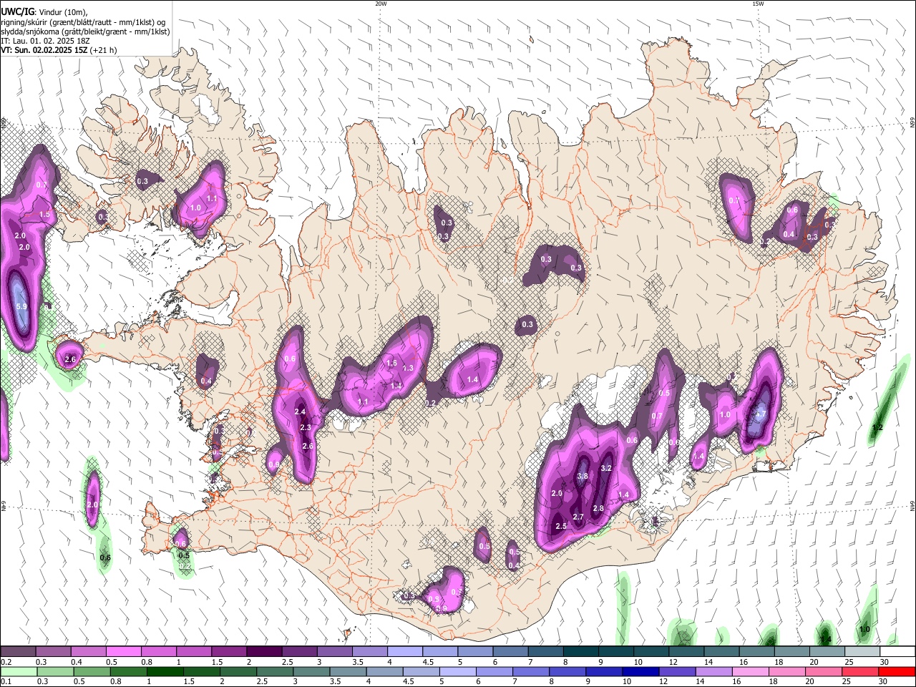Pick the dark teal 8 swatch in upper legend
The width and height of the screenshot is (916, 687).
(580, 652)
